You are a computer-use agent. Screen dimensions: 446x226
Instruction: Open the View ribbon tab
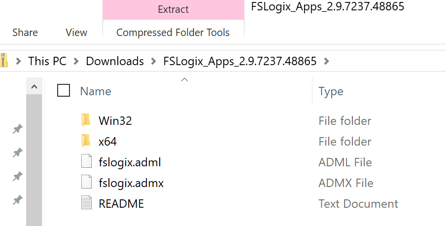(76, 33)
